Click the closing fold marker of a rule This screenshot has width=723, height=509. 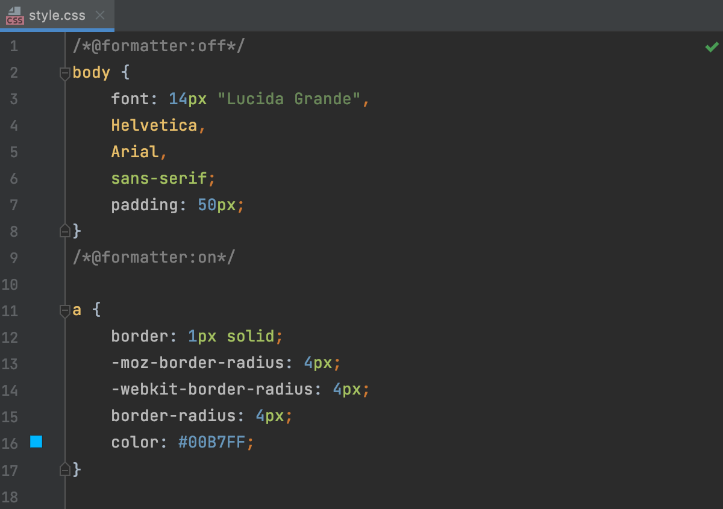tap(64, 469)
